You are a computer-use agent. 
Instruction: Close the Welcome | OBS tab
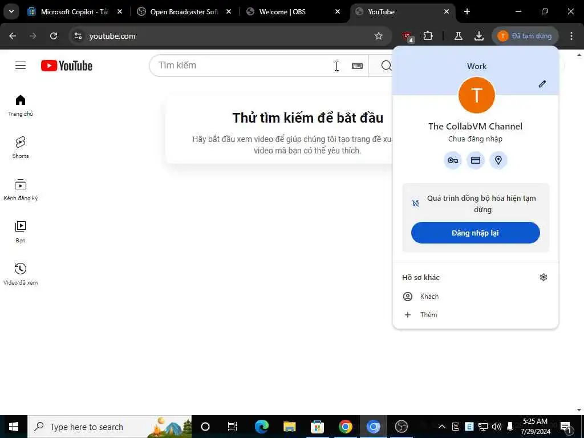(338, 12)
